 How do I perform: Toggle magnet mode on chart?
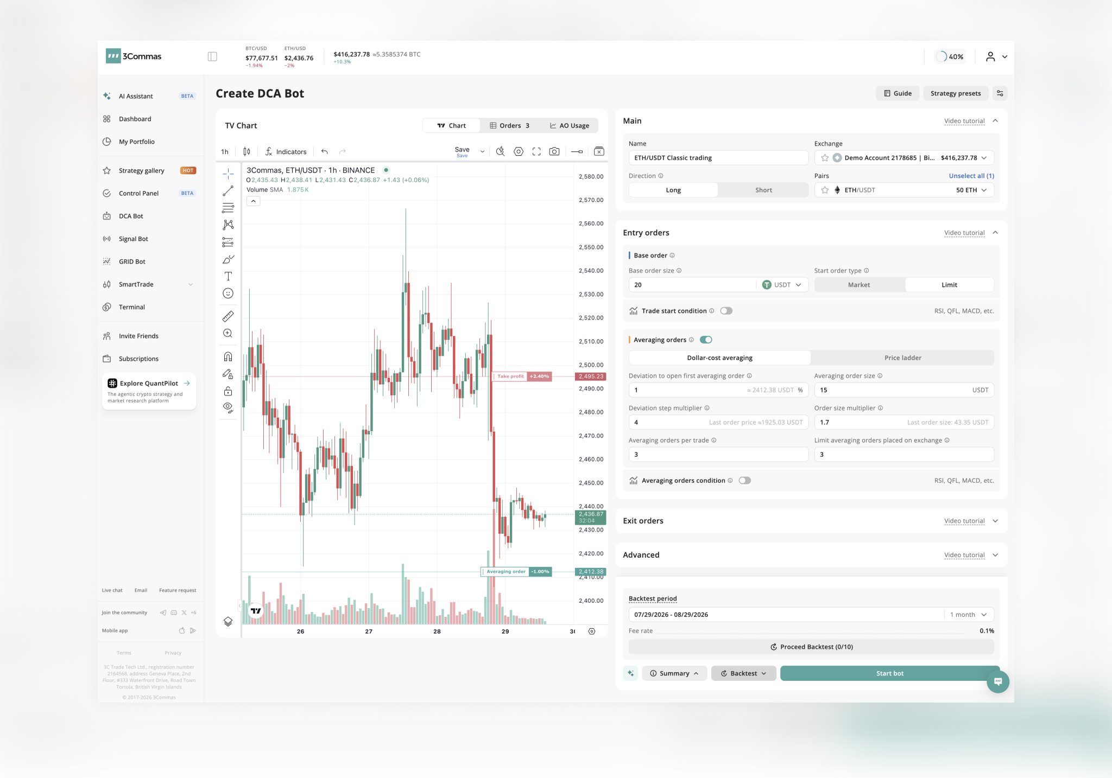pos(228,356)
